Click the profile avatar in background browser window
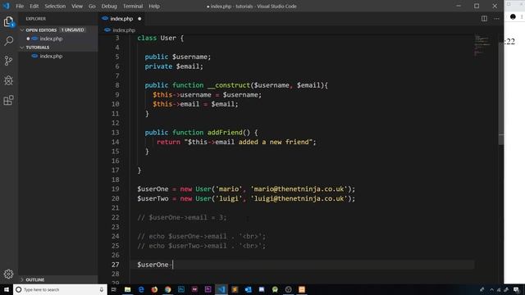 click(x=513, y=16)
